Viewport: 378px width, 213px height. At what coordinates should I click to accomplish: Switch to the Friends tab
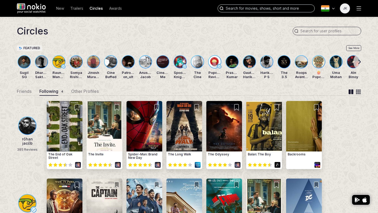click(24, 91)
